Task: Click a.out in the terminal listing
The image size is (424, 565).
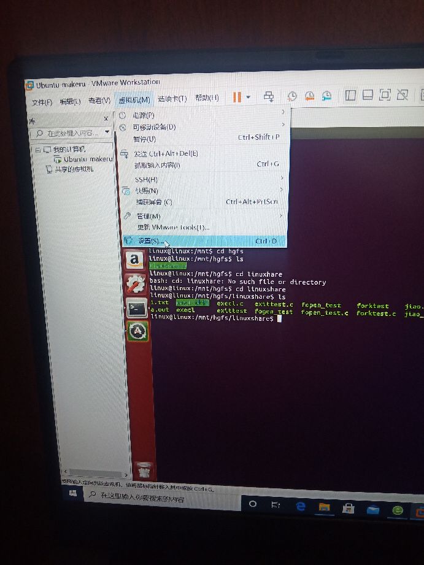Action: pos(160,310)
